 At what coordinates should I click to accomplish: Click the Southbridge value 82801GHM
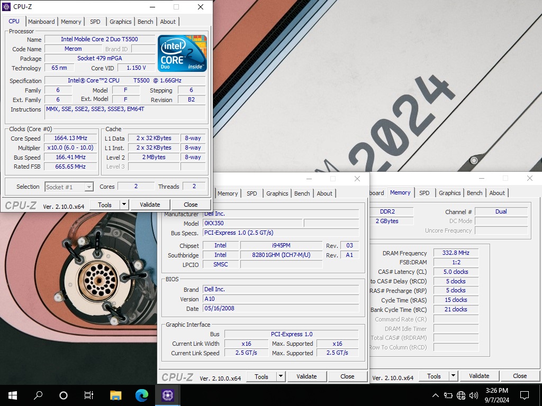tap(281, 255)
